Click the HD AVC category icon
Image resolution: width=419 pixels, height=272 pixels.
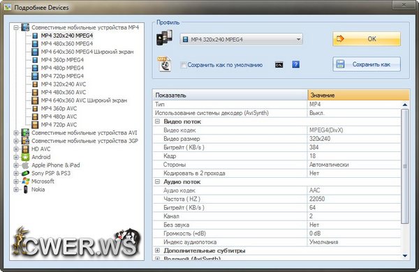coord(25,149)
